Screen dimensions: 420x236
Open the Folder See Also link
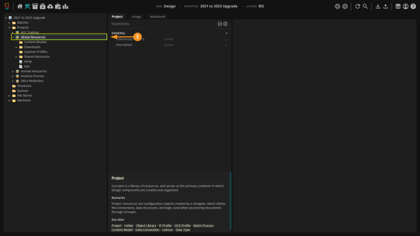click(129, 226)
